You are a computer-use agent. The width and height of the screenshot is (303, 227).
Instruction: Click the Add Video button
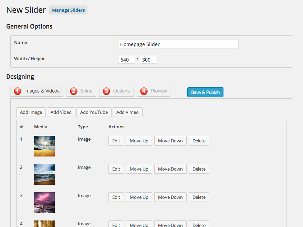point(61,112)
